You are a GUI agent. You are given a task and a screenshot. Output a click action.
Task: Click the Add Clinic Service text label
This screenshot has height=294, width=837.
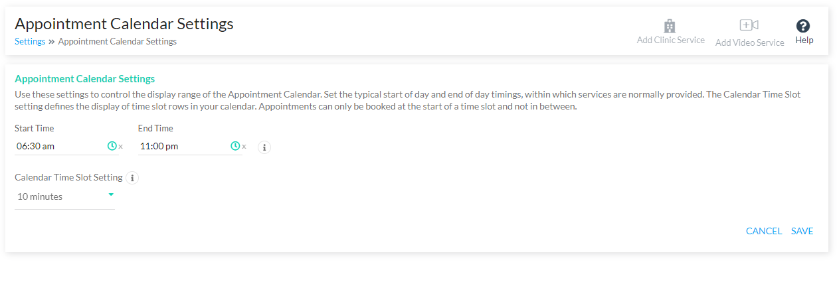(671, 40)
